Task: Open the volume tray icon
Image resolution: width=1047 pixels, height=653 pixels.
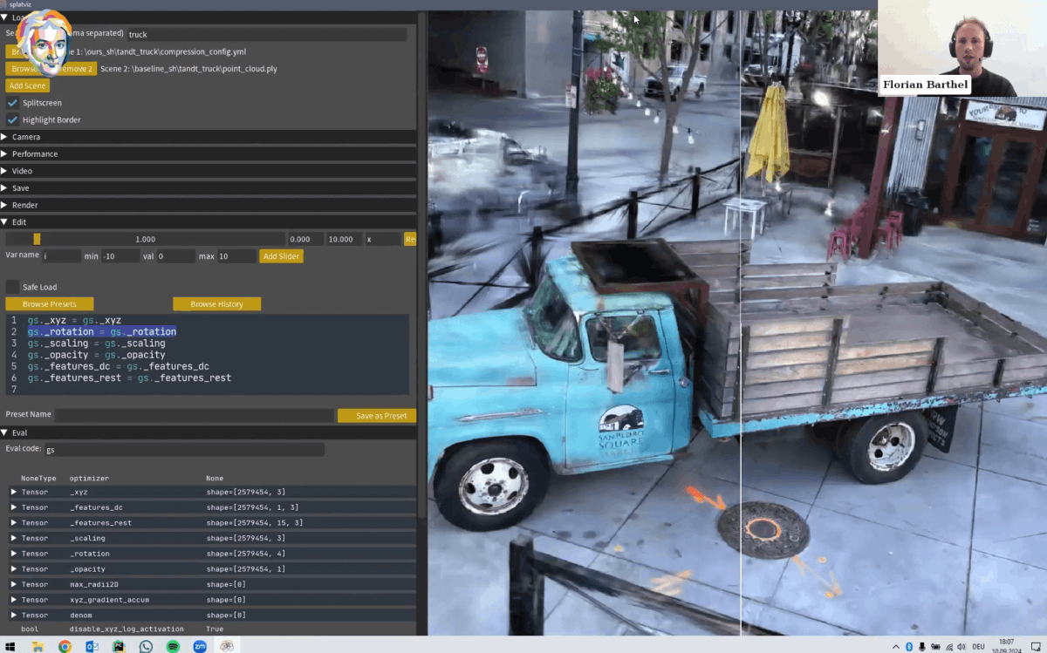Action: coord(961,647)
